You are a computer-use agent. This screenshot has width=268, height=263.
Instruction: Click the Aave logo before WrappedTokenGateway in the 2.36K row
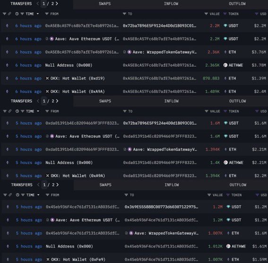coord(130,52)
